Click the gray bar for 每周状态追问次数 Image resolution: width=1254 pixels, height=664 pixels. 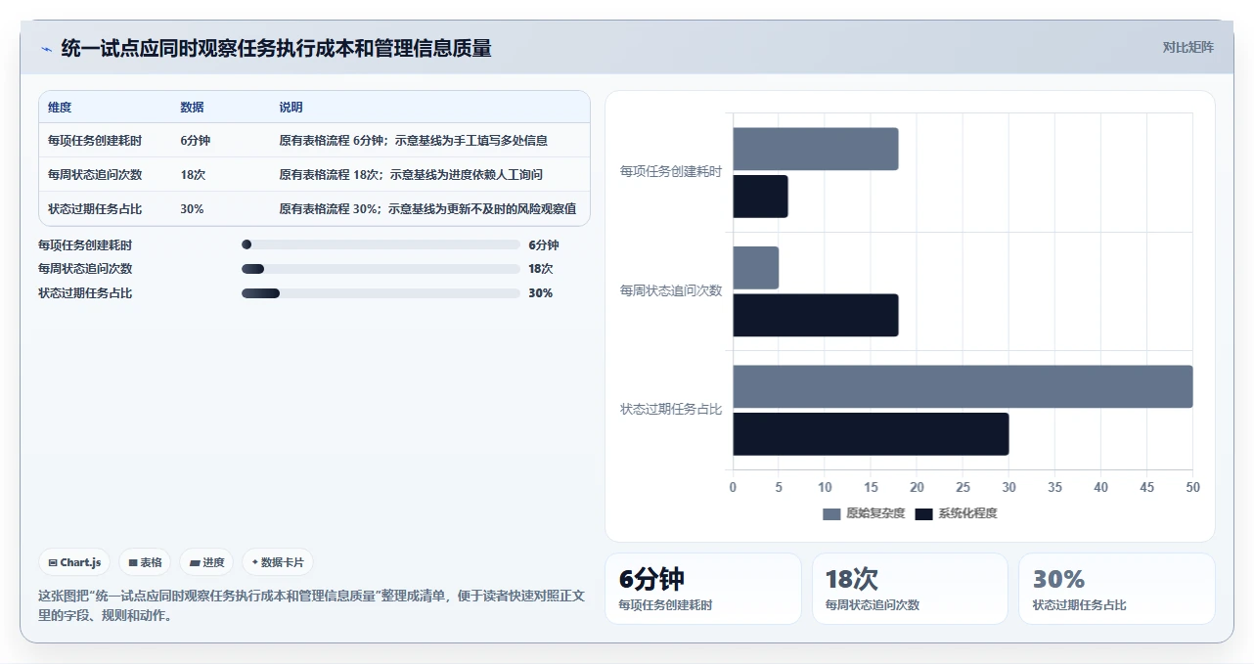tap(756, 268)
